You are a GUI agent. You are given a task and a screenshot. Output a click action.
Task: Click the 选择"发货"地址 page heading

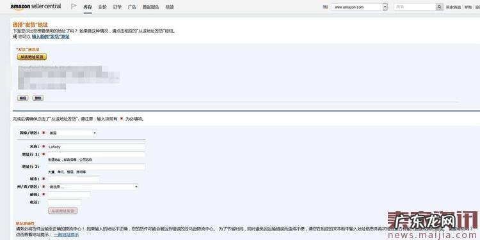[30, 25]
